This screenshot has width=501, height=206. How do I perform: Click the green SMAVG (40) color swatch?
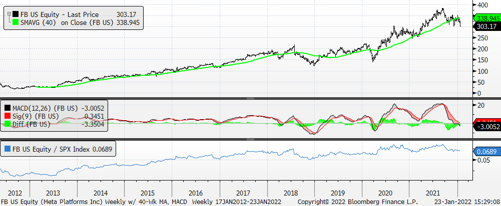[x=16, y=22]
